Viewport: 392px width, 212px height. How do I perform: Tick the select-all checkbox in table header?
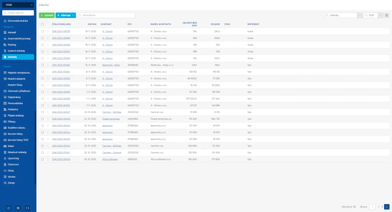point(42,24)
